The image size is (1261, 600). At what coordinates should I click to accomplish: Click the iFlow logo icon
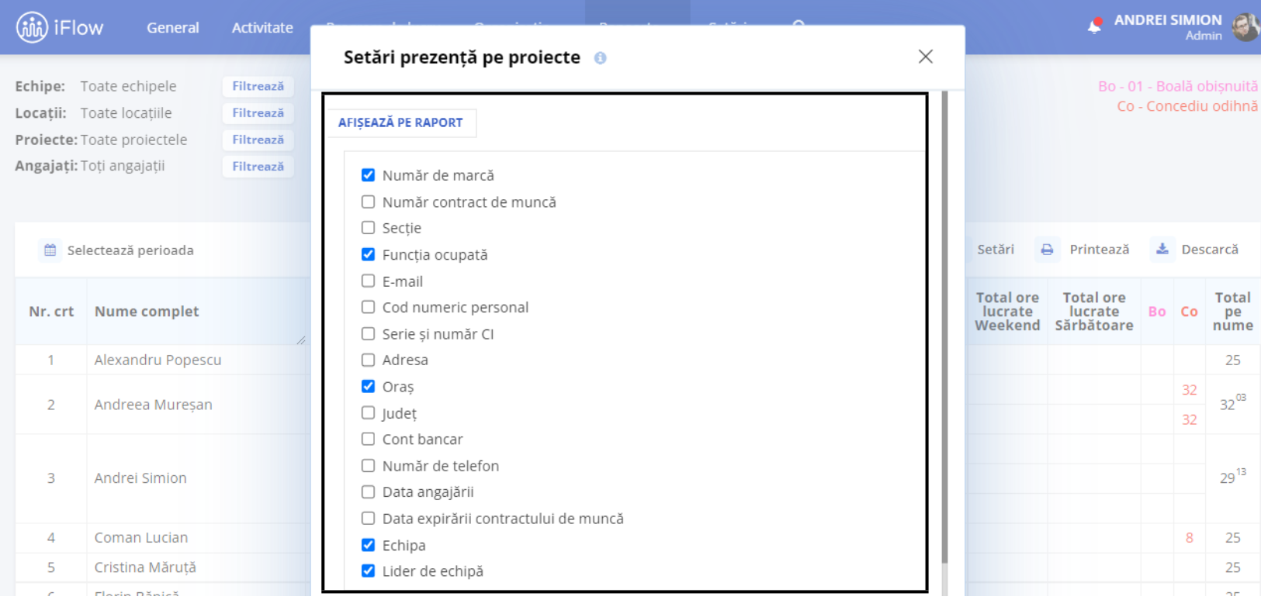pyautogui.click(x=32, y=28)
